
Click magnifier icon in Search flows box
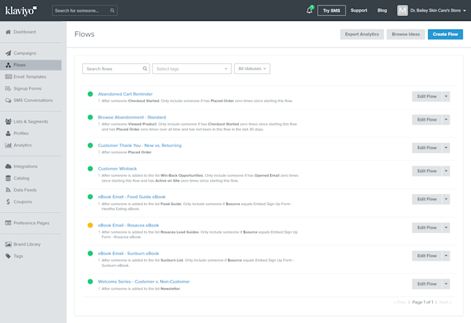145,69
